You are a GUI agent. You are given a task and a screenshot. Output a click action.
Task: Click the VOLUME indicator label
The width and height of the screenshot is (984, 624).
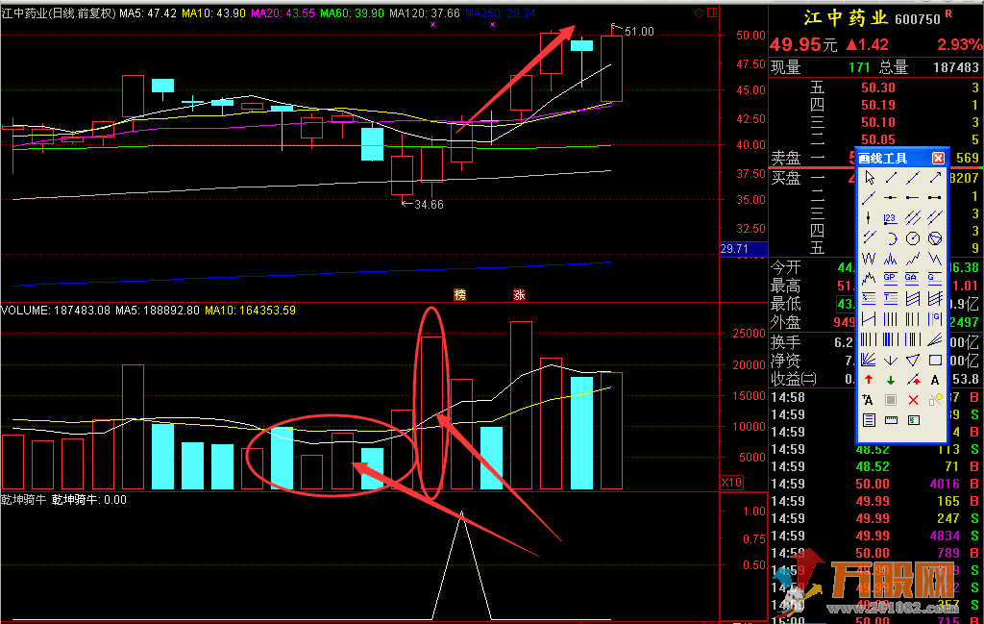click(26, 311)
